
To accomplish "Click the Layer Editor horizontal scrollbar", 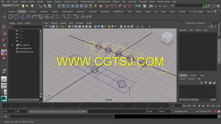I will (190, 99).
